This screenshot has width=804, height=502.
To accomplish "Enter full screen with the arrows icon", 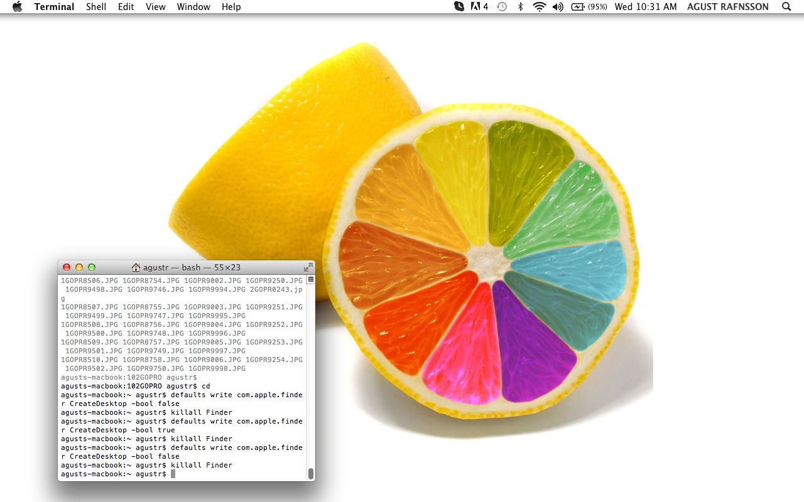I will [308, 267].
